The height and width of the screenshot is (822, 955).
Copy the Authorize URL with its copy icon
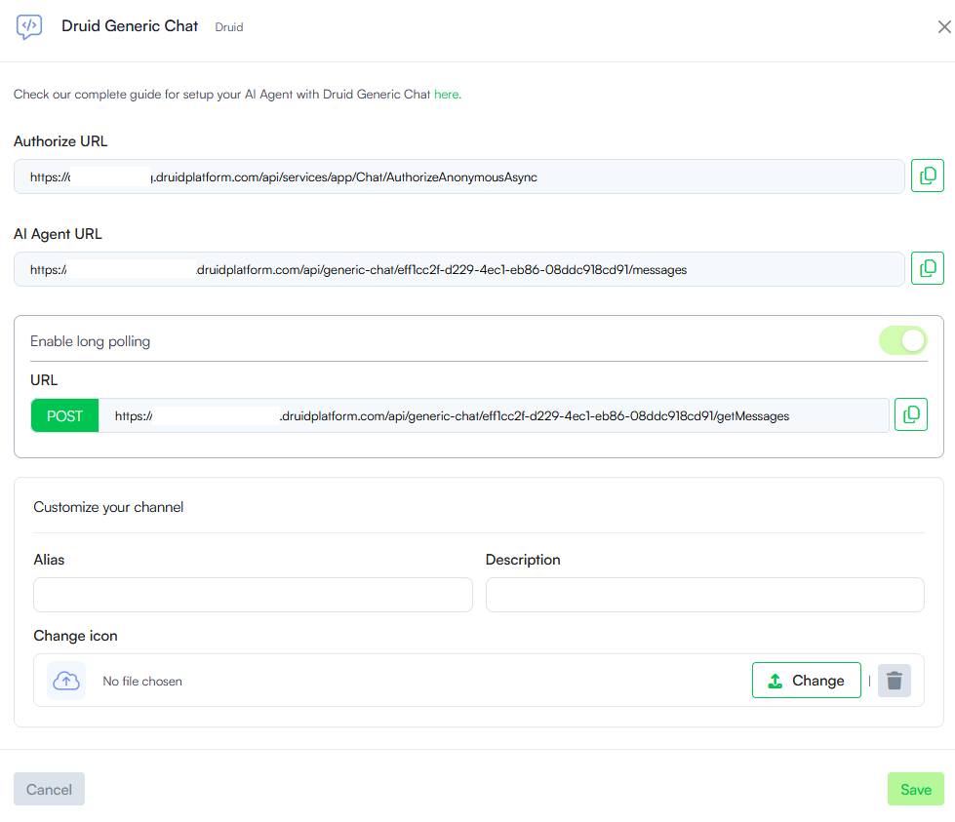tap(927, 176)
